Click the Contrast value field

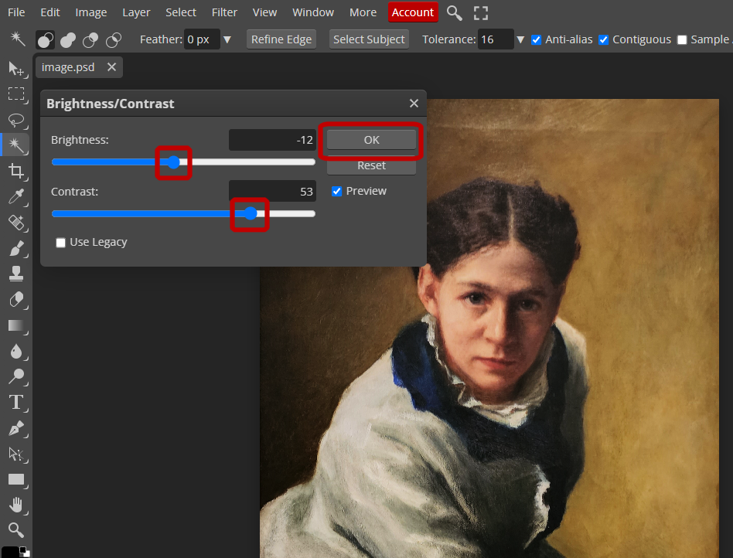pos(272,191)
